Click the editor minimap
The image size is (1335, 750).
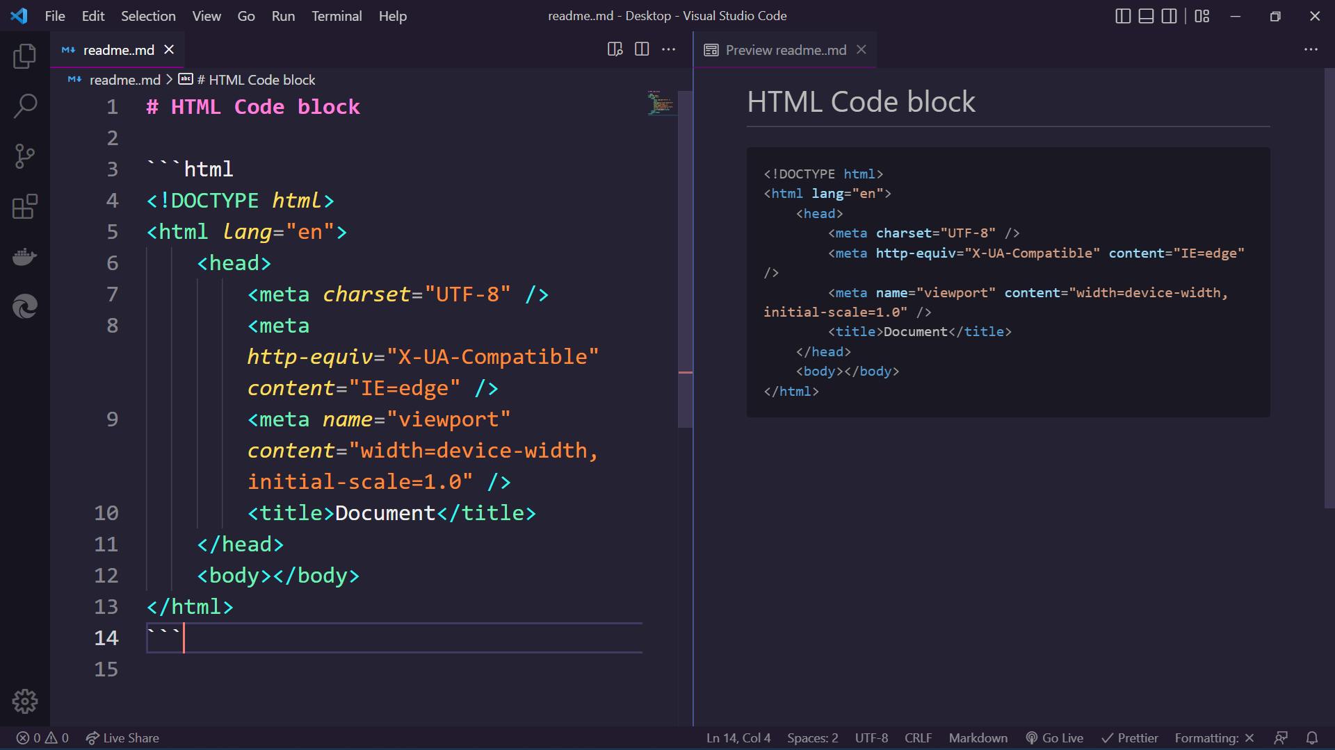(661, 103)
